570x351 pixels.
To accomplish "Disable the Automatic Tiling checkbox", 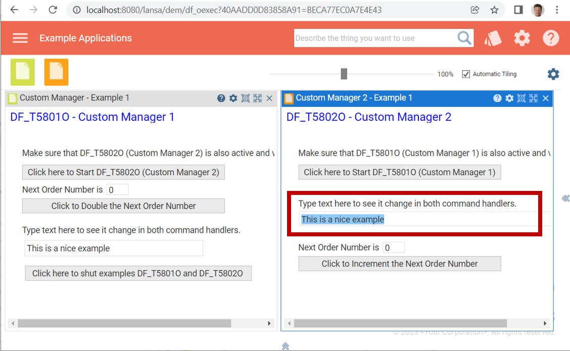I will 465,74.
